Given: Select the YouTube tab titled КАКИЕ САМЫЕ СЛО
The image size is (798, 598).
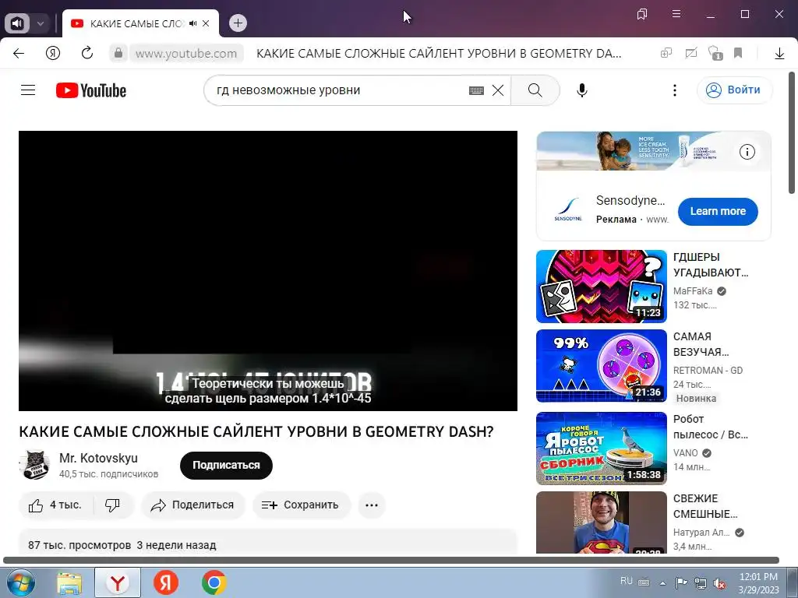Looking at the screenshot, I should 136,23.
